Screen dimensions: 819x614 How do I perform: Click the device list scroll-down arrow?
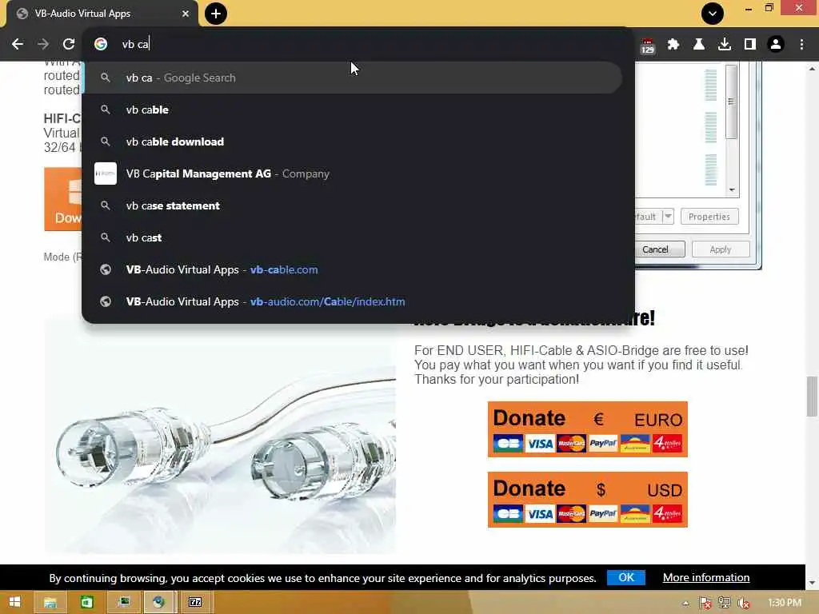tap(732, 190)
